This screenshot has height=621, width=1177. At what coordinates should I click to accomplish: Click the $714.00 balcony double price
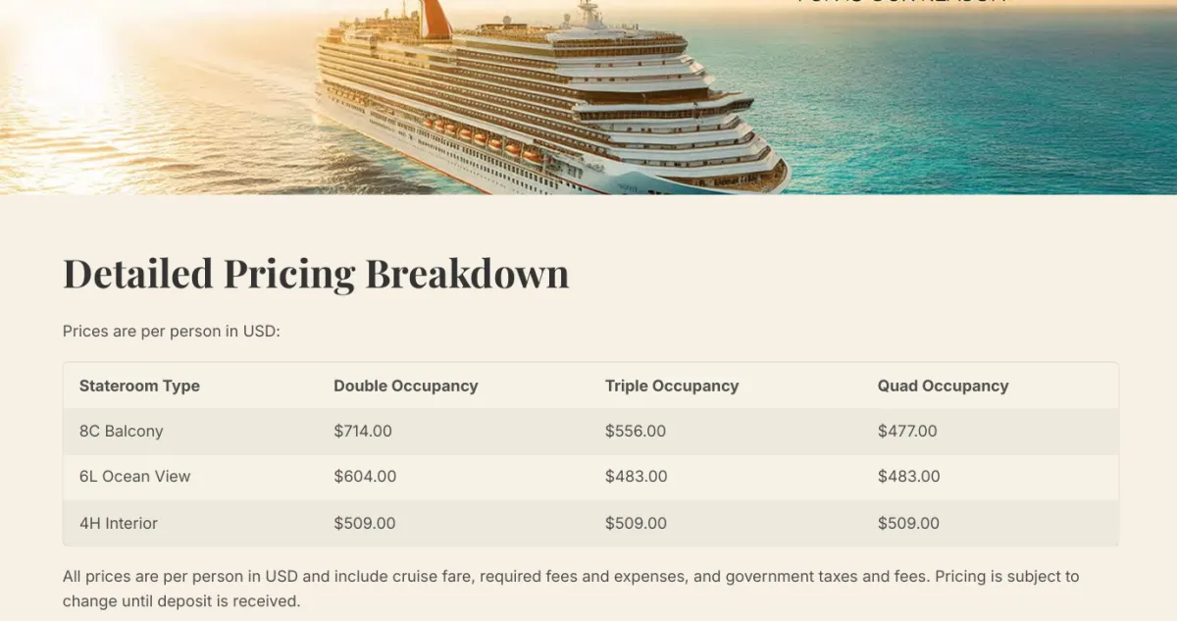[363, 431]
